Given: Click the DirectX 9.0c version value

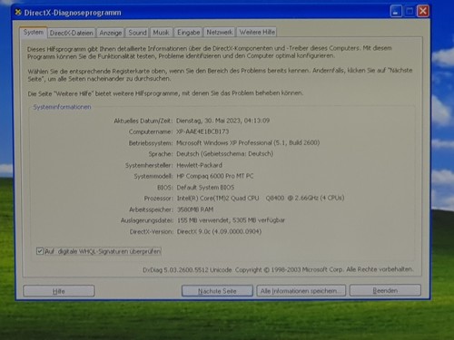Looking at the screenshot, I should (x=219, y=231).
